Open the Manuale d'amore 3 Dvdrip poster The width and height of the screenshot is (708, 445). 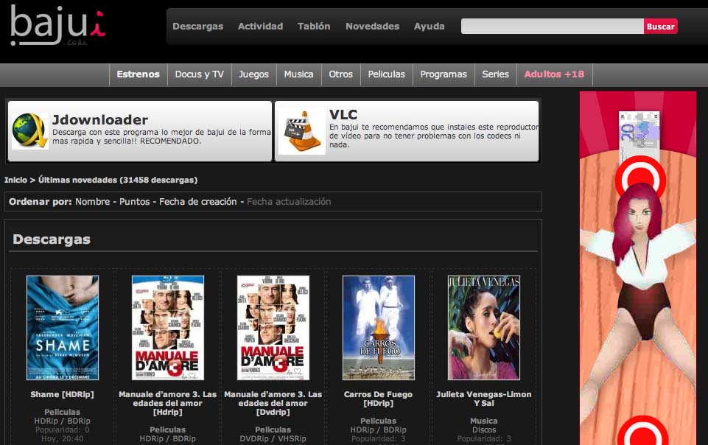pyautogui.click(x=273, y=328)
